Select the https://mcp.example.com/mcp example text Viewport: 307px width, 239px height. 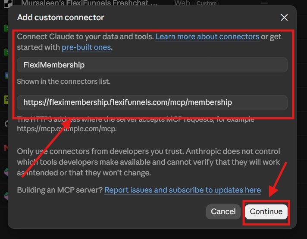coord(67,129)
